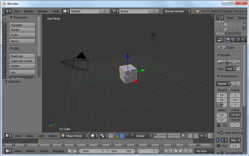Select the scale manipulator icon
Image resolution: width=249 pixels, height=156 pixels.
pos(132,136)
